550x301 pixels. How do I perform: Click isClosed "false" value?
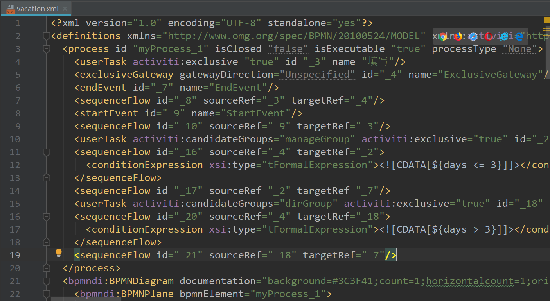pyautogui.click(x=288, y=49)
